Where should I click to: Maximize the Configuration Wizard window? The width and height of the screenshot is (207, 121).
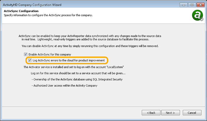[x=192, y=5]
